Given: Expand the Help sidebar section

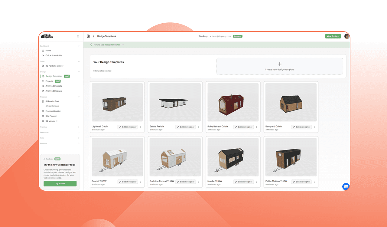Looking at the screenshot, I should (79, 138).
